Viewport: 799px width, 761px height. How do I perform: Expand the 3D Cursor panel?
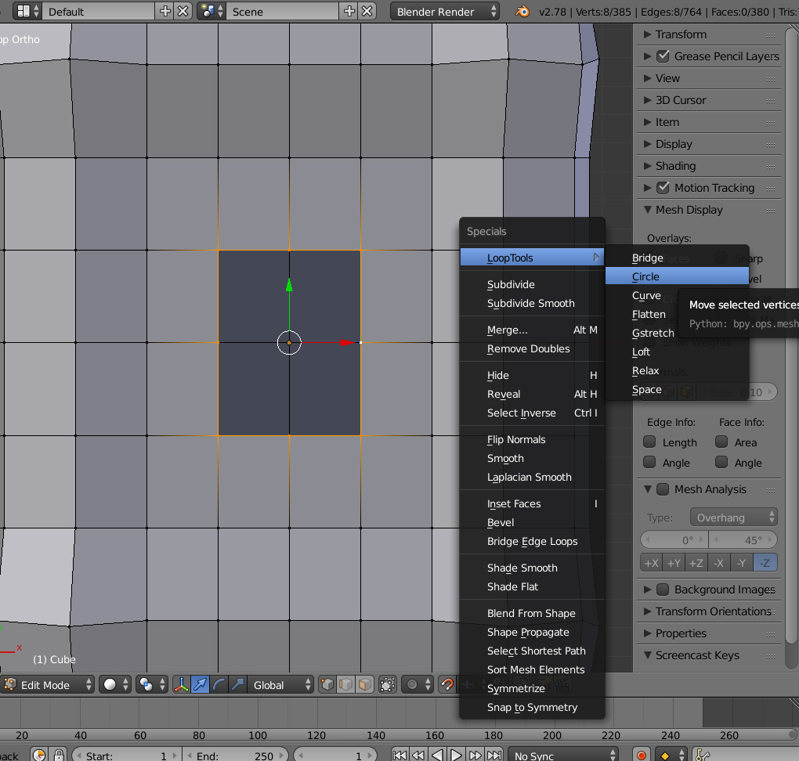tap(680, 100)
